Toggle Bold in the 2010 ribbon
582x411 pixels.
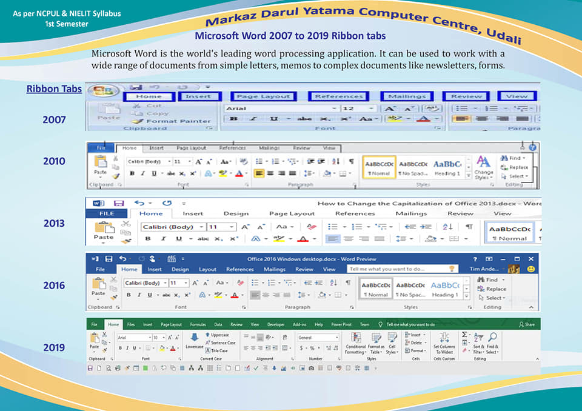pyautogui.click(x=132, y=173)
